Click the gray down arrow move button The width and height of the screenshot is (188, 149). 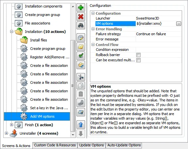pos(81,134)
